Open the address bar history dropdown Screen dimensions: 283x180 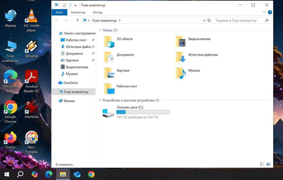pos(204,21)
